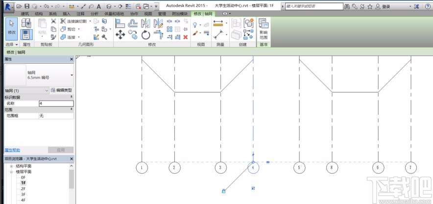Select the Move tool four-arrow icon
This screenshot has height=204, width=433.
(120, 35)
